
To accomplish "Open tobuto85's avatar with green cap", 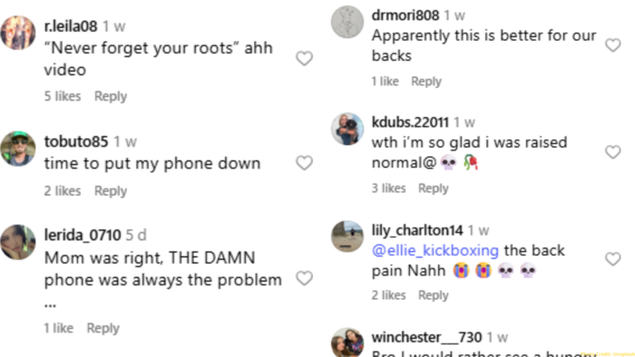I will (18, 149).
